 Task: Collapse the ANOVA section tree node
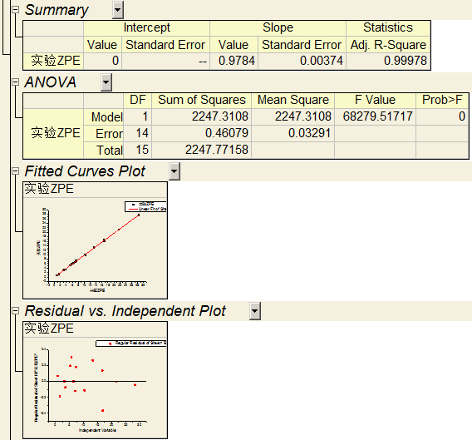tap(15, 82)
